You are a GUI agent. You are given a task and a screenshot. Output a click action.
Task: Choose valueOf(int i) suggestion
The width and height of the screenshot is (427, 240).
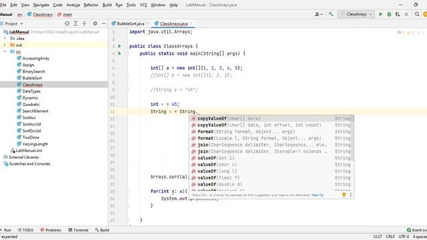point(270,158)
